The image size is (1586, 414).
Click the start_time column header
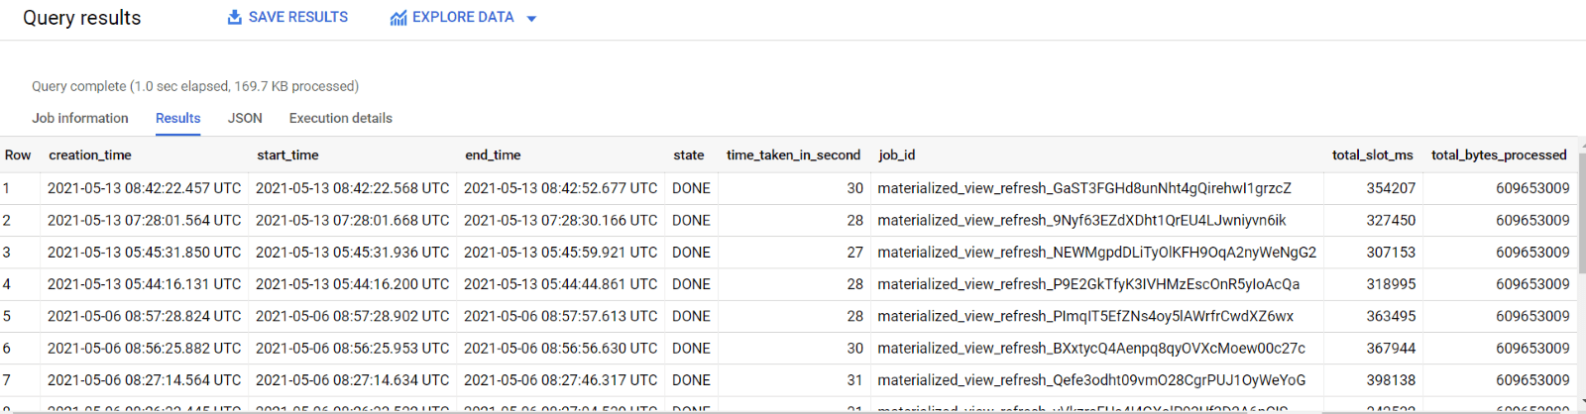point(287,155)
